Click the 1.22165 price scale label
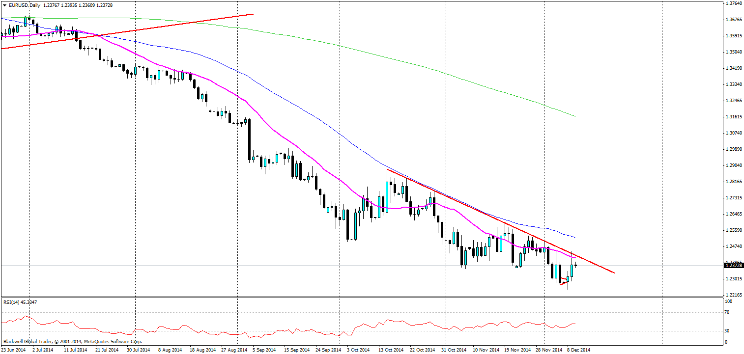 [x=733, y=295]
